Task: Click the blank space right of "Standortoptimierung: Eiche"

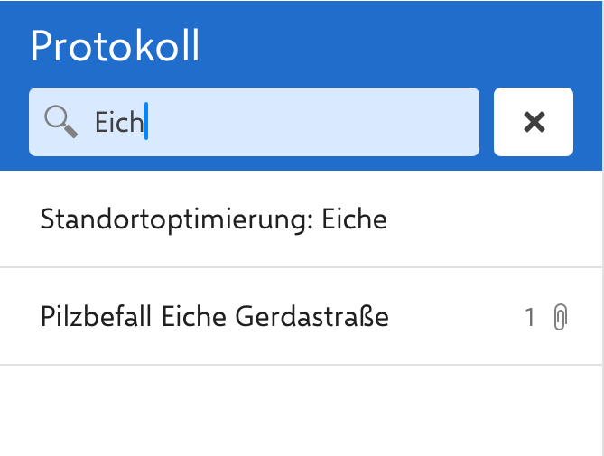Action: (488, 219)
